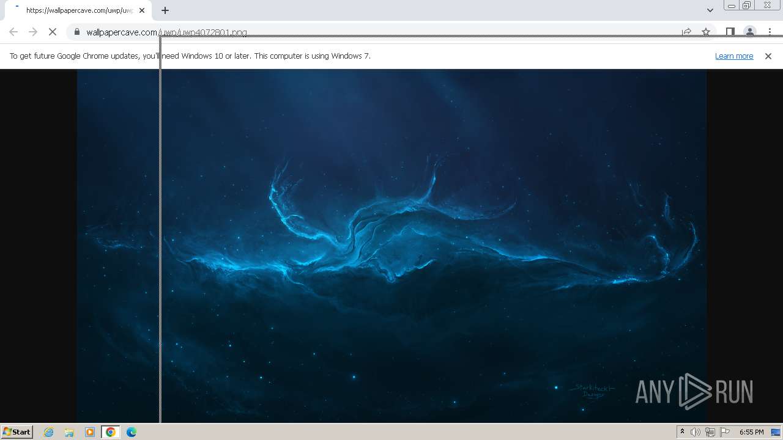
Task: Launch Microsoft Edge from taskbar
Action: pyautogui.click(x=132, y=432)
